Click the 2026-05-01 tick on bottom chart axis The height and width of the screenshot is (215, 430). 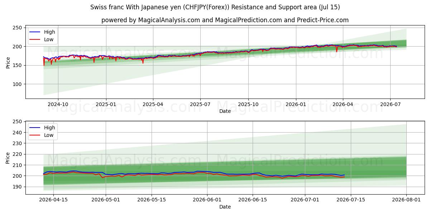[x=106, y=200]
